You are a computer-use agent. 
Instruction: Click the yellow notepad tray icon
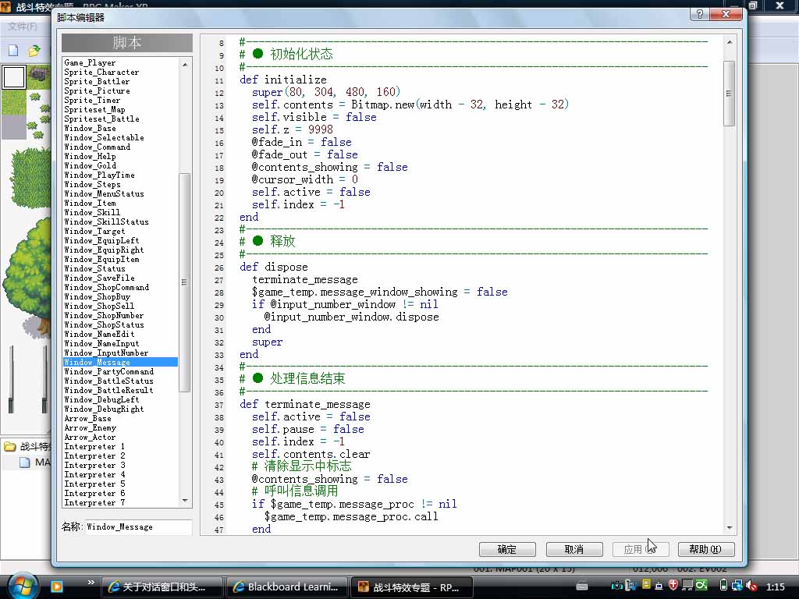click(645, 585)
